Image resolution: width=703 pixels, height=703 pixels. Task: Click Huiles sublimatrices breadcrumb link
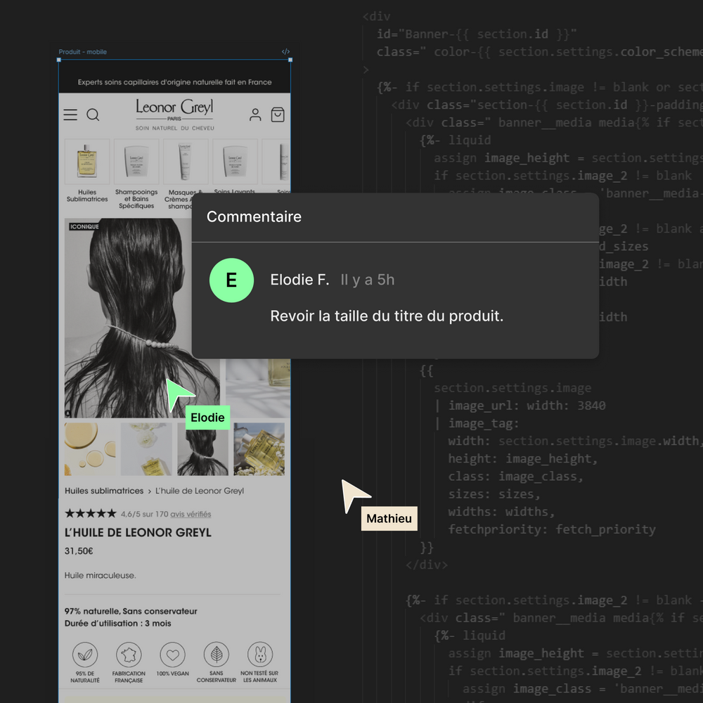pos(104,491)
